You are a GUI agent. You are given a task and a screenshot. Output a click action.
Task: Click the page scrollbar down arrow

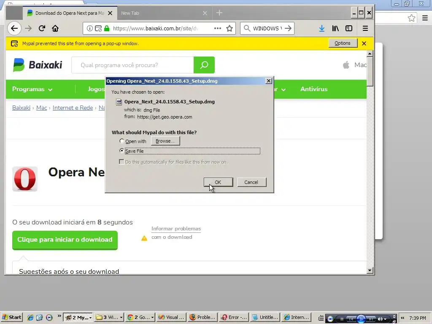click(370, 270)
